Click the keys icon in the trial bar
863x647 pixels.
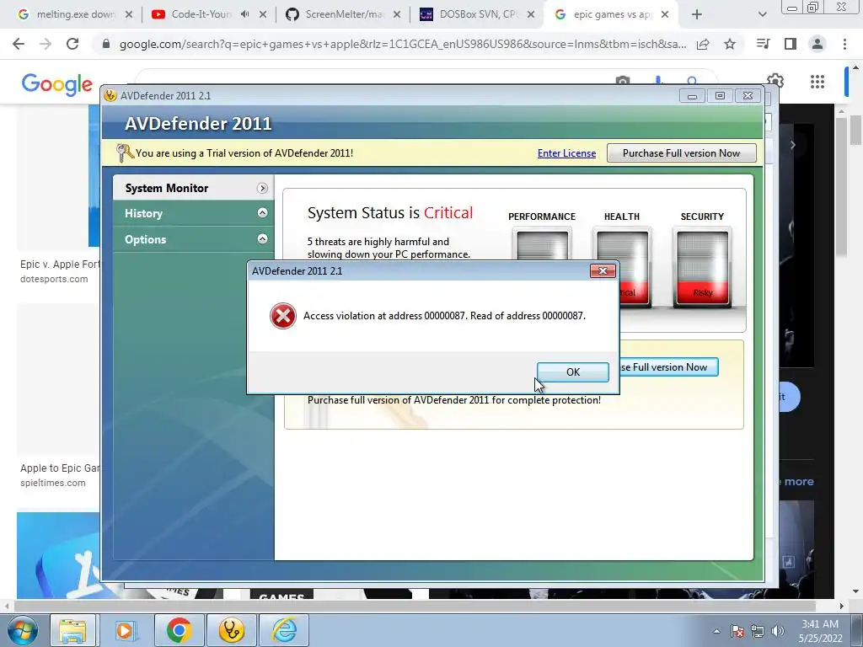(125, 153)
